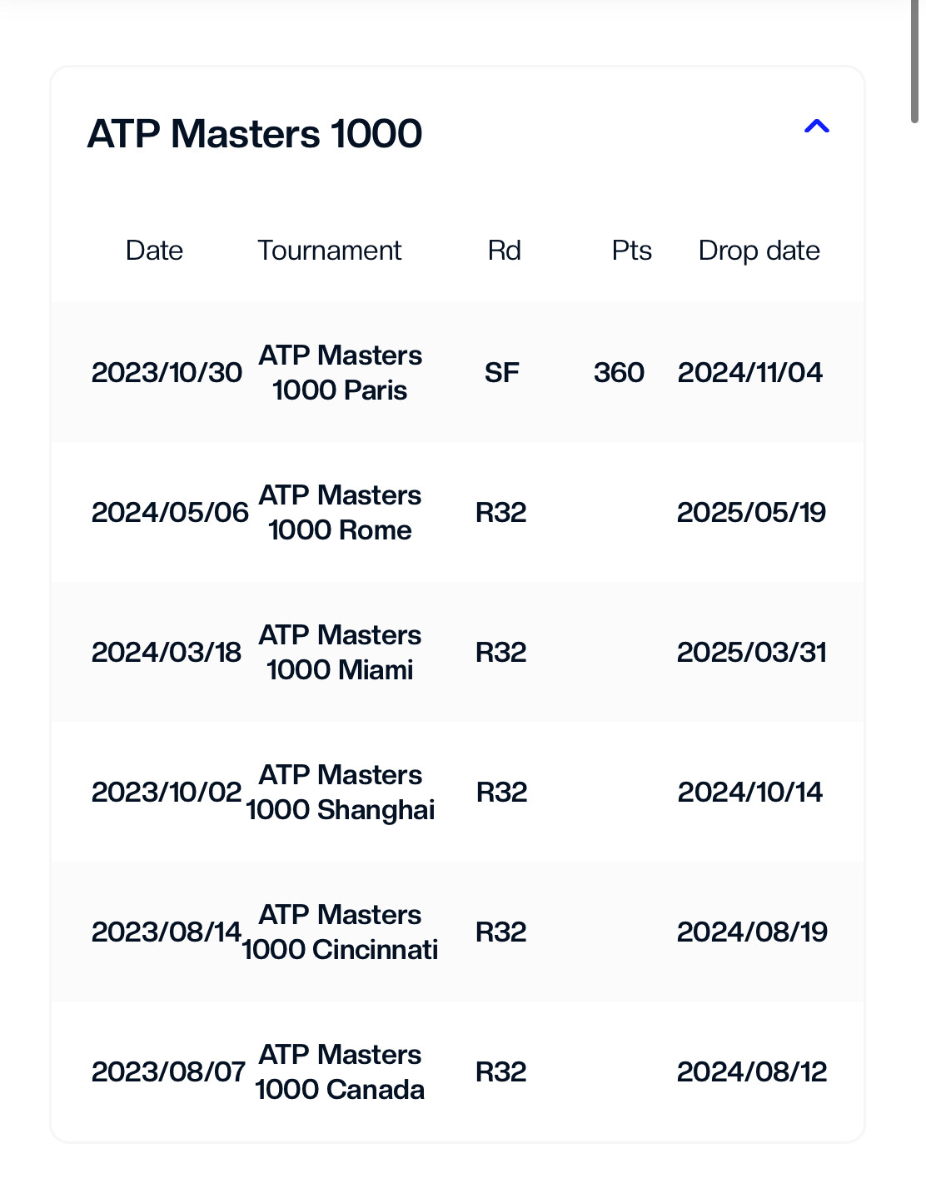
Task: Collapse the ATP Masters 1000 section chevron
Action: pos(816,127)
